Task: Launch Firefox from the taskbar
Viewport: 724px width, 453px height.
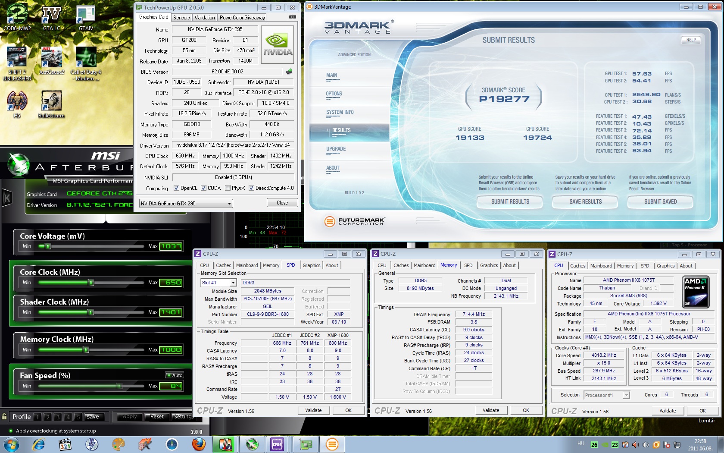Action: [x=199, y=444]
